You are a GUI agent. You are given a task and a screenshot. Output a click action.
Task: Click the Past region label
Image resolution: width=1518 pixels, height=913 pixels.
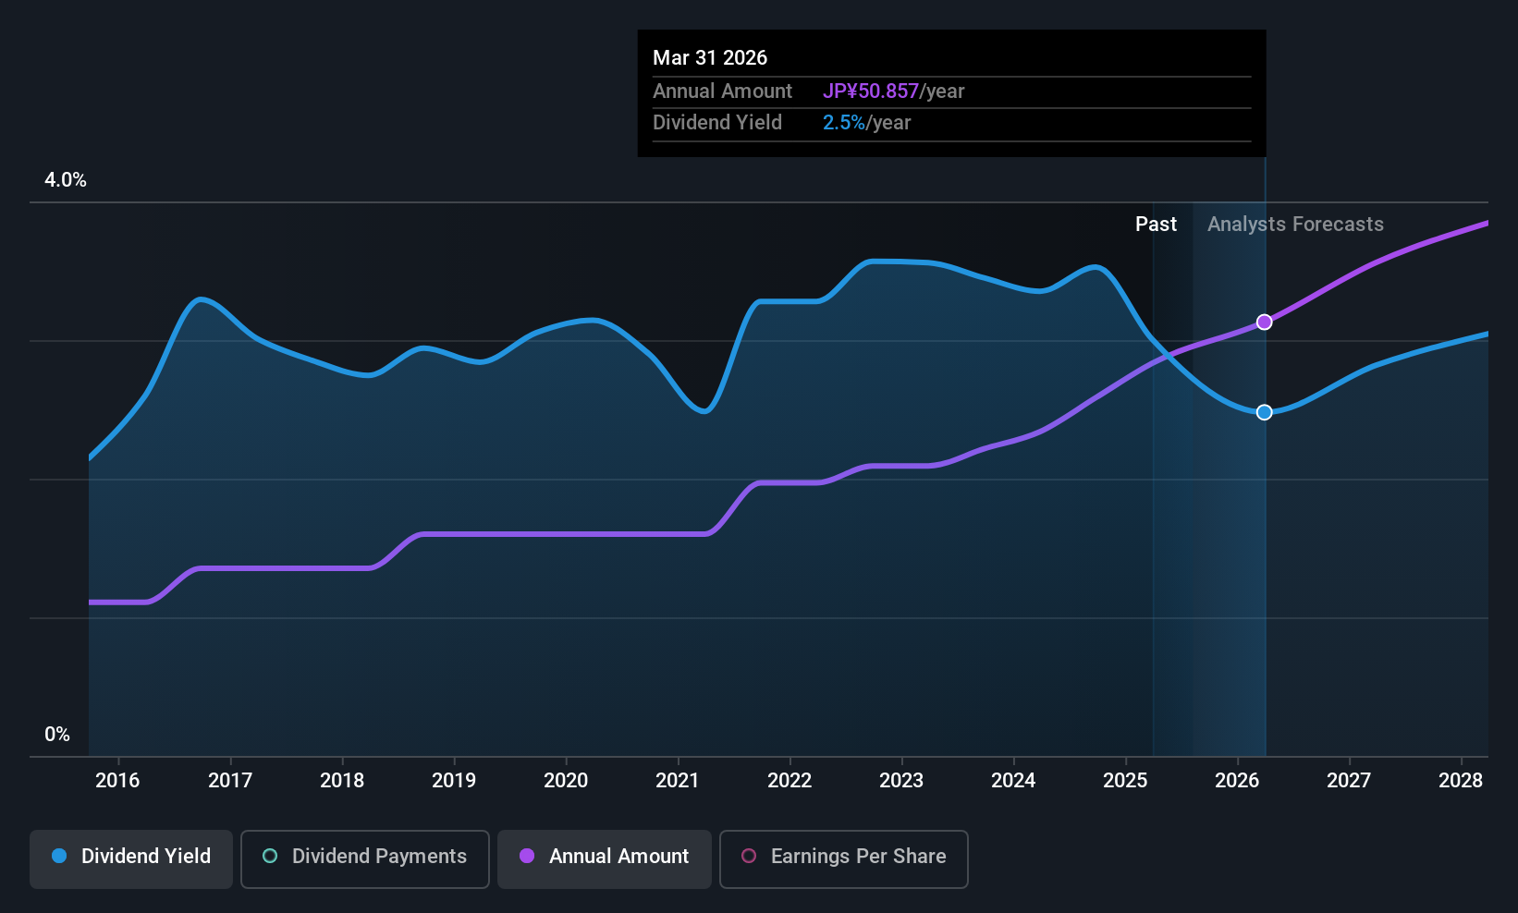coord(1156,225)
